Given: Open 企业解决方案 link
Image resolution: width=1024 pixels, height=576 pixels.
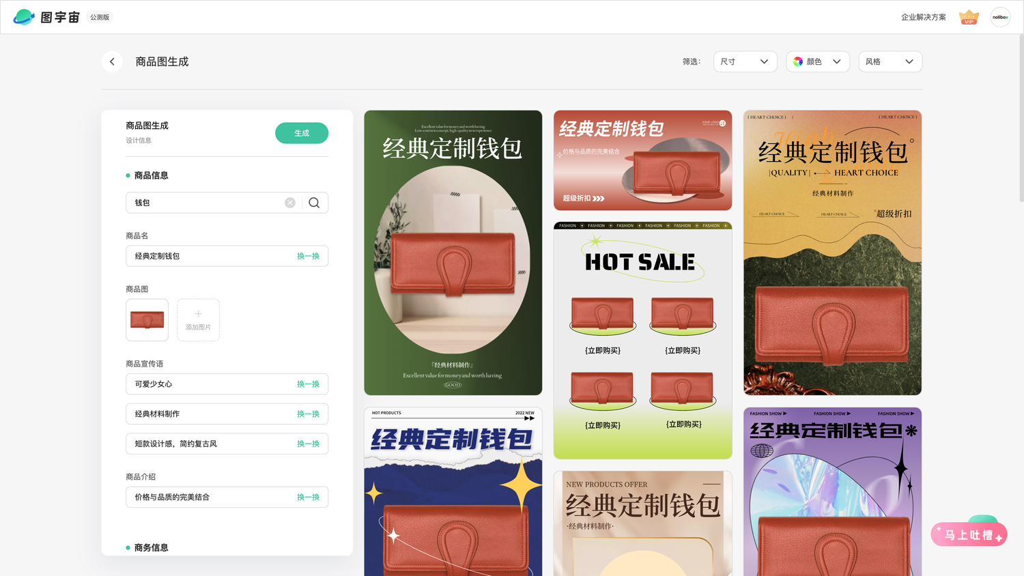Looking at the screenshot, I should (924, 17).
